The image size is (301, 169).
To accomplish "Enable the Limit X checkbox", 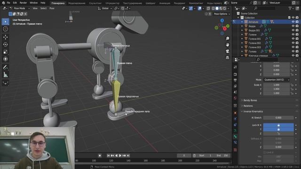I will pos(264,153).
